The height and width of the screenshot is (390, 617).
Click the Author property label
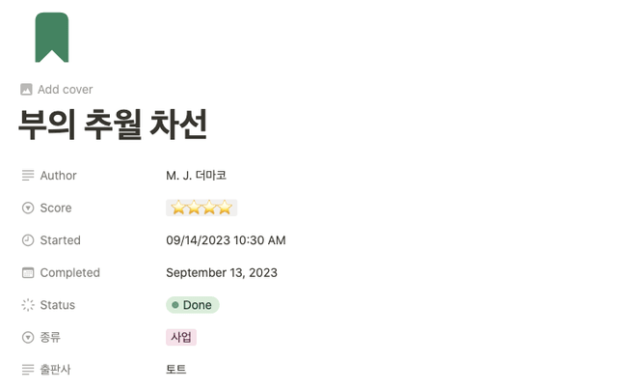pos(58,176)
